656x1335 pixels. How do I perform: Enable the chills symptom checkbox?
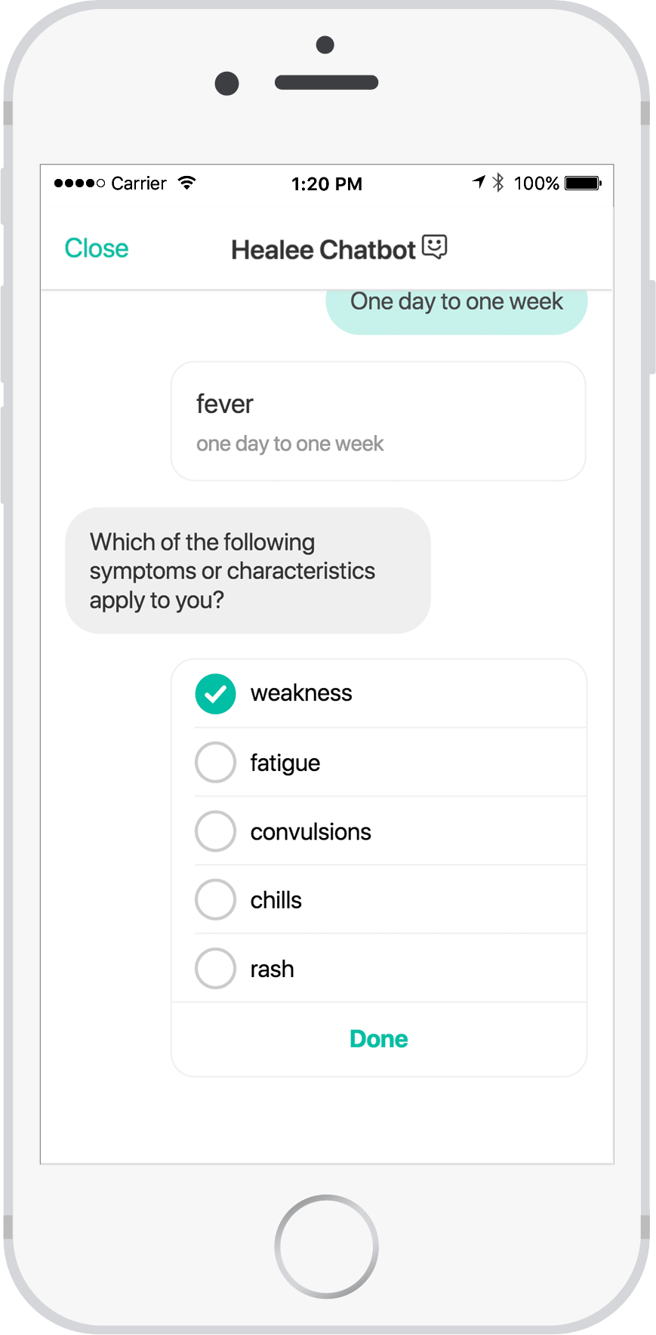[x=216, y=900]
